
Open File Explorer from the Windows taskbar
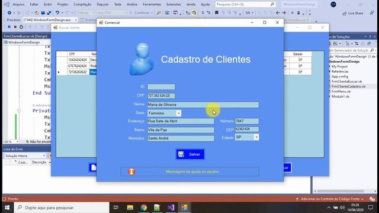pyautogui.click(x=130, y=208)
